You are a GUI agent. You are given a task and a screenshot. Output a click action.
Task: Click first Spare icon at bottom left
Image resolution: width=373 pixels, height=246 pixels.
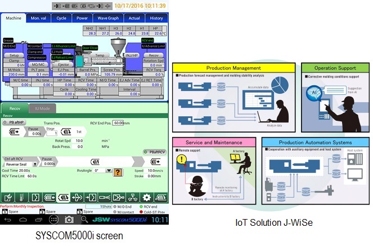click(x=5, y=211)
